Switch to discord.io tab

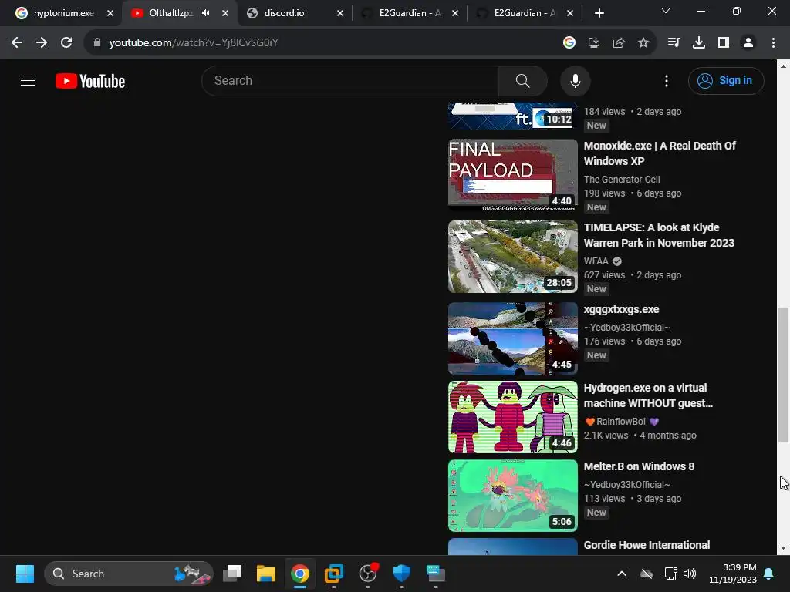click(x=284, y=13)
